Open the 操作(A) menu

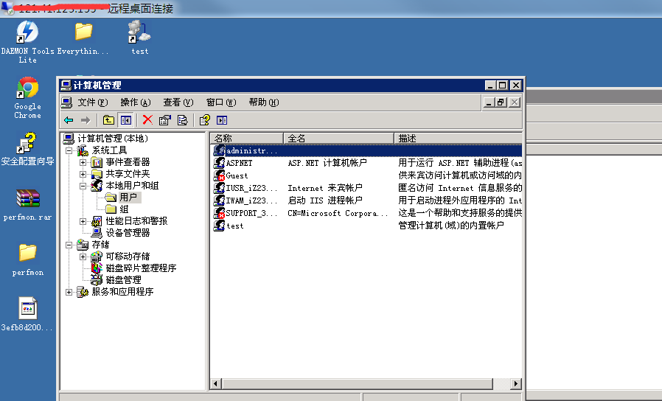tap(135, 102)
